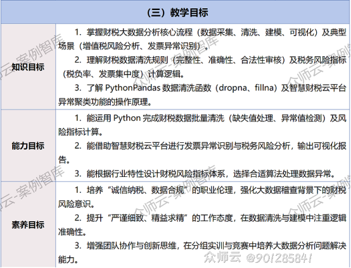Screen dimensions: 351x268
Task: Select the "素养目标" row label
Action: click(x=28, y=224)
